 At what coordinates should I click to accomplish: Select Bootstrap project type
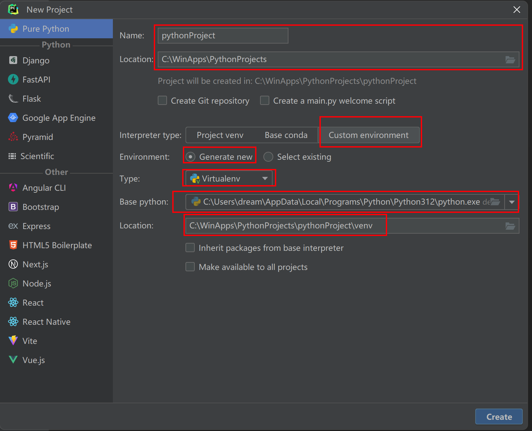pyautogui.click(x=56, y=207)
